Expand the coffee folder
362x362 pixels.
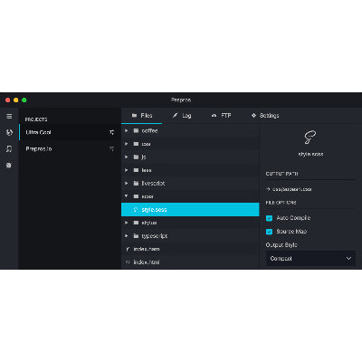127,130
